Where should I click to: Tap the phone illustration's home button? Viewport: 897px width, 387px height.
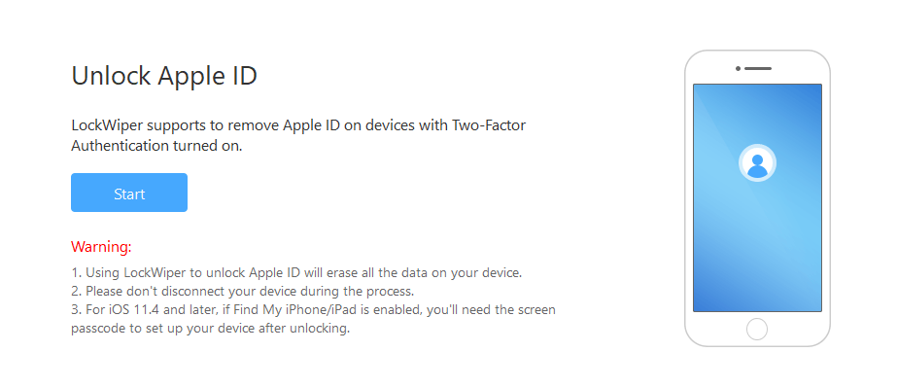coord(757,330)
